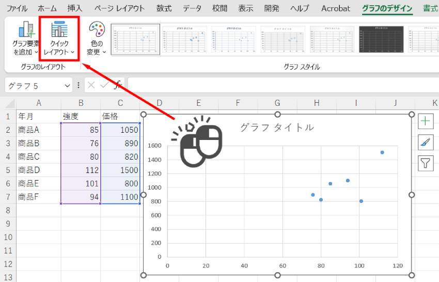Click cell A7 containing 商品F
Viewport: 439px width, 282px height.
(x=39, y=197)
